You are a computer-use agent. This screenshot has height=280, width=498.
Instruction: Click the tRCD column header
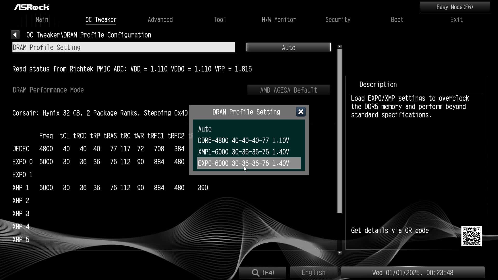(80, 136)
